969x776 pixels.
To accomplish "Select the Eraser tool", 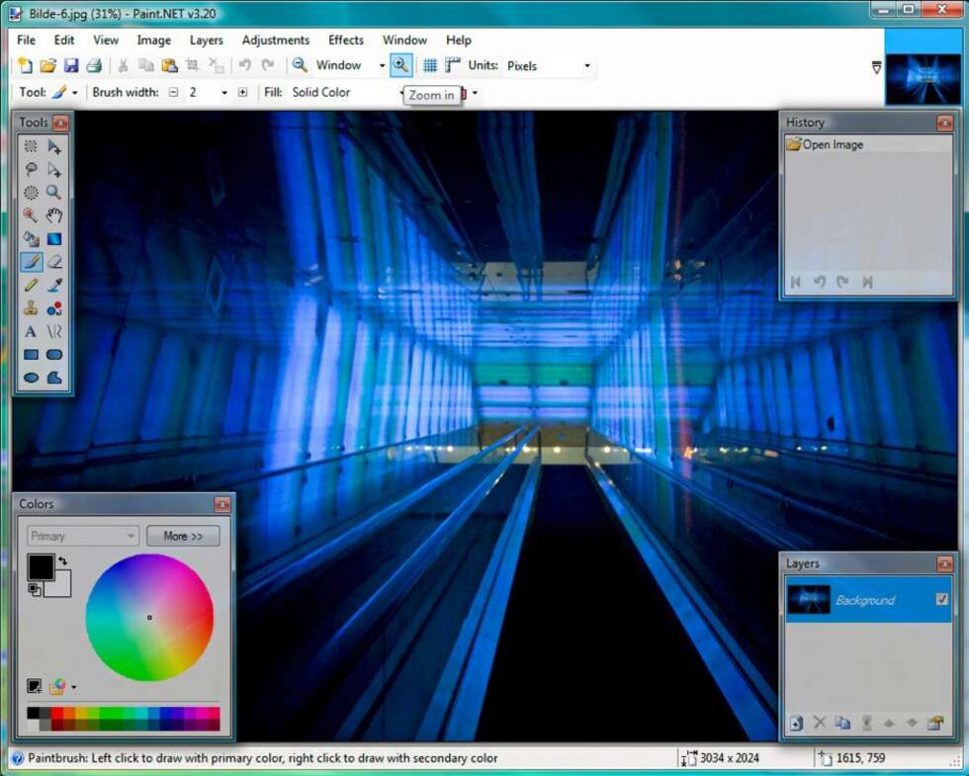I will click(x=54, y=262).
